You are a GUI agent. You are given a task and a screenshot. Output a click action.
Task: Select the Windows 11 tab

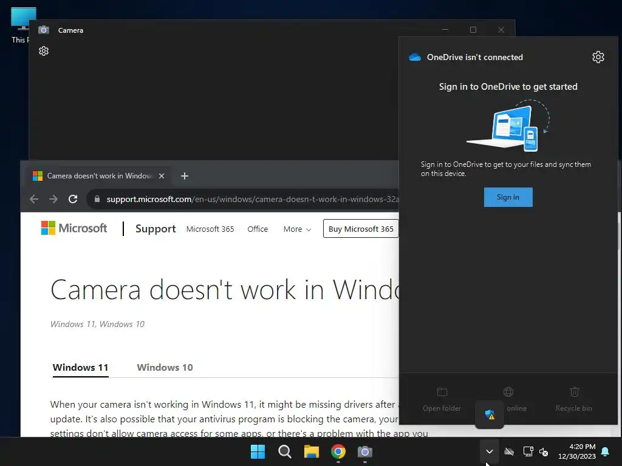(x=81, y=367)
